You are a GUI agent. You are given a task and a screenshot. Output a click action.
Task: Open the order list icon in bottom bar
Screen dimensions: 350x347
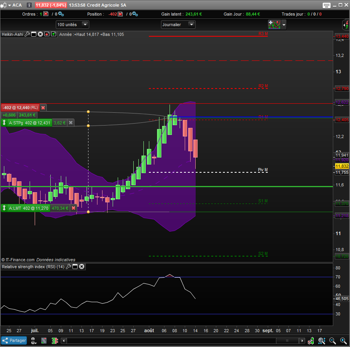(x=44, y=341)
